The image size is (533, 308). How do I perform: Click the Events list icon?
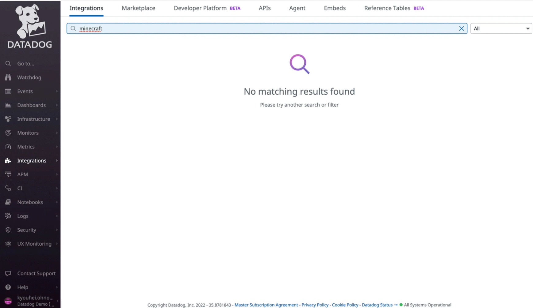point(8,91)
